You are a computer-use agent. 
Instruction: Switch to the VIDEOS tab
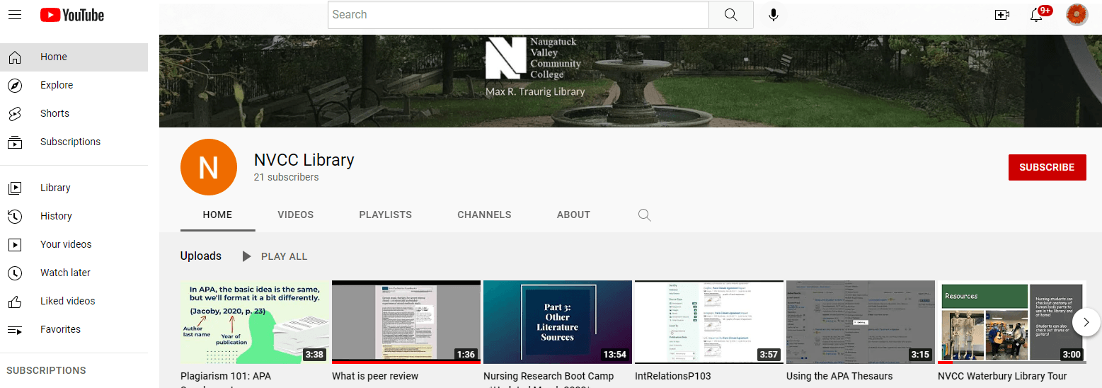coord(296,215)
